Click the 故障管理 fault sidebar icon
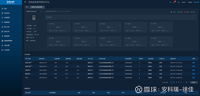200x96 pixels. pos(2,22)
